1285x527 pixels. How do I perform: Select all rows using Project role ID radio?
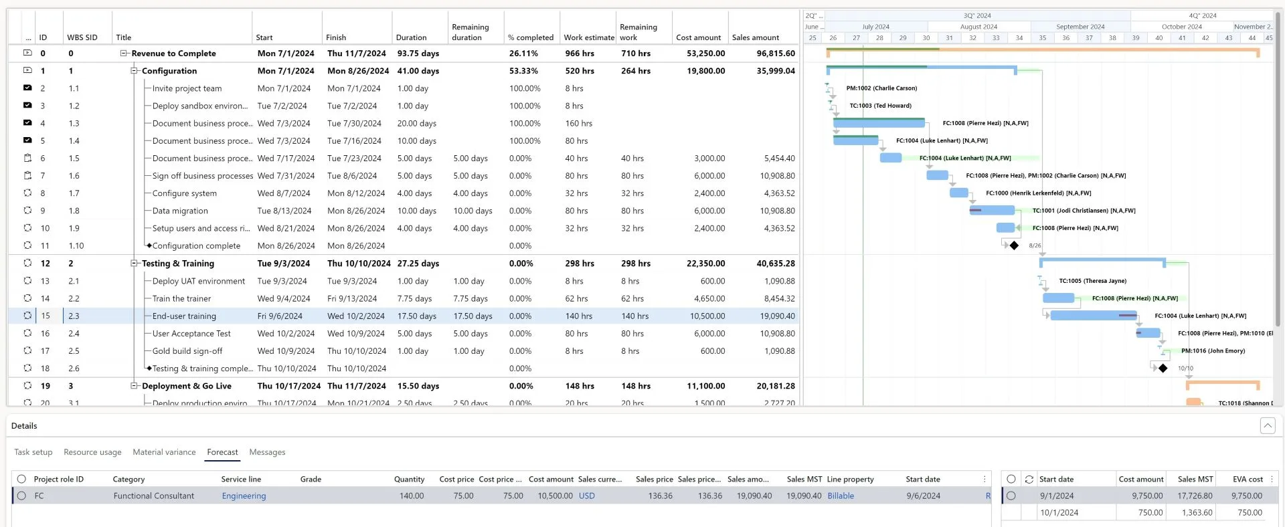click(x=21, y=479)
